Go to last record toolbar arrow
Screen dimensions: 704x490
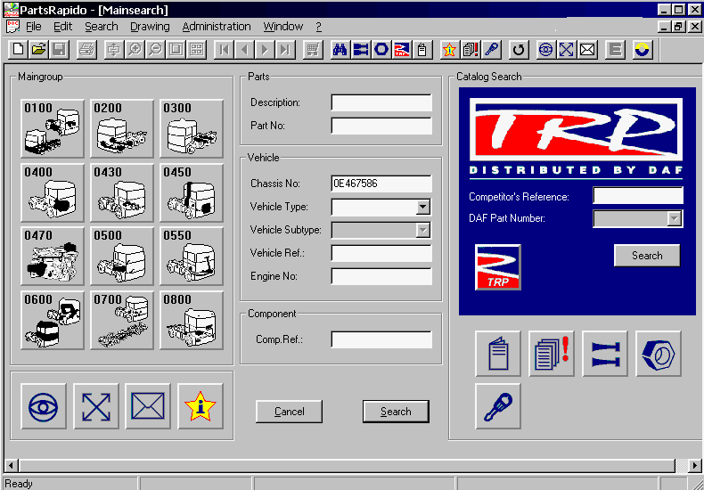coord(285,49)
